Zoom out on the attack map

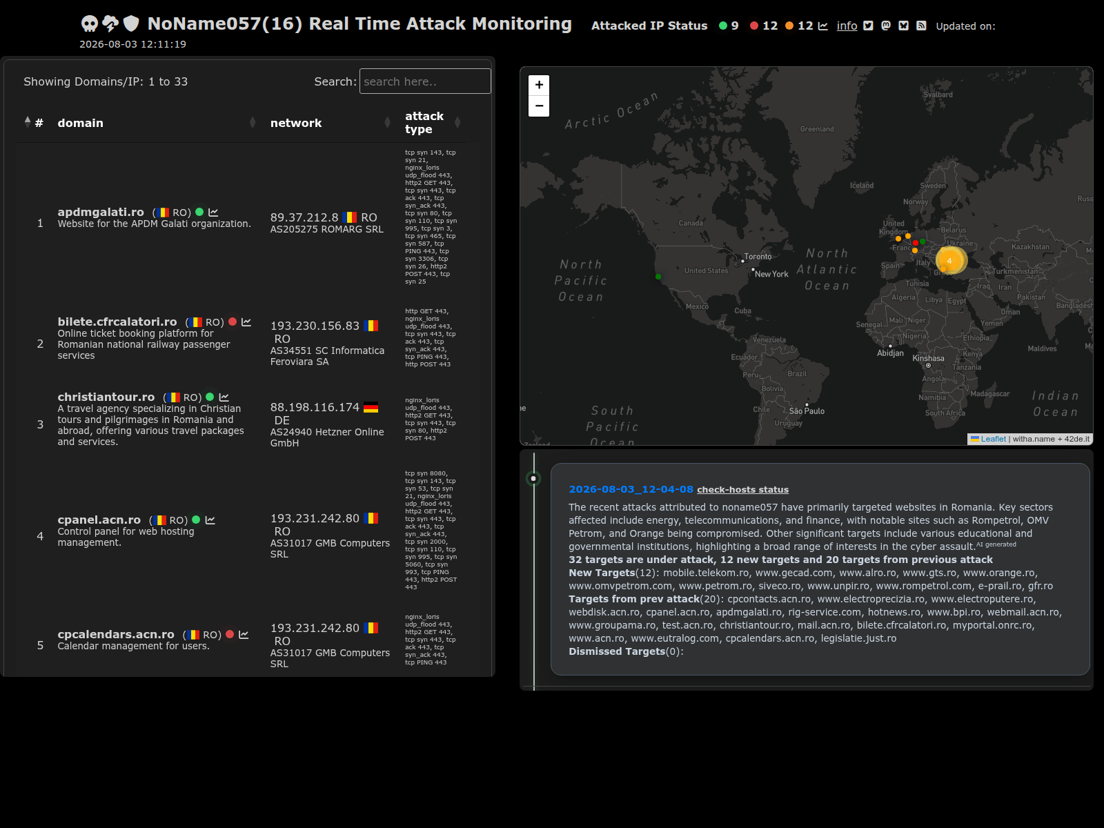click(539, 106)
